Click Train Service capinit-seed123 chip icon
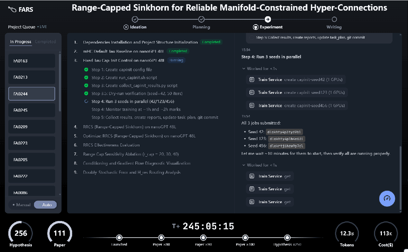This screenshot has width=408, height=252. pyautogui.click(x=251, y=92)
